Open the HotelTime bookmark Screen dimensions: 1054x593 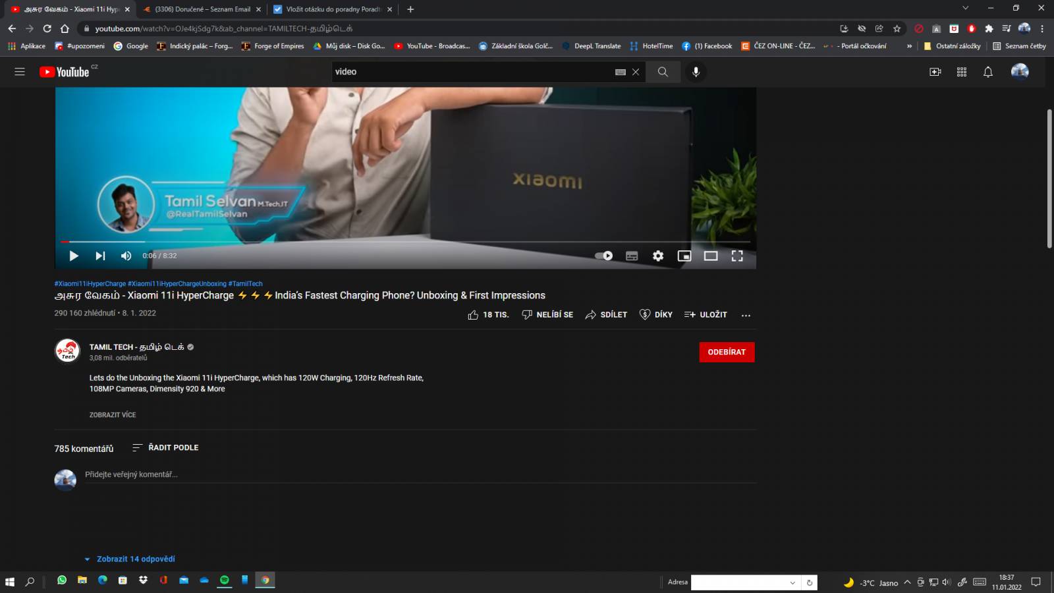tap(651, 46)
